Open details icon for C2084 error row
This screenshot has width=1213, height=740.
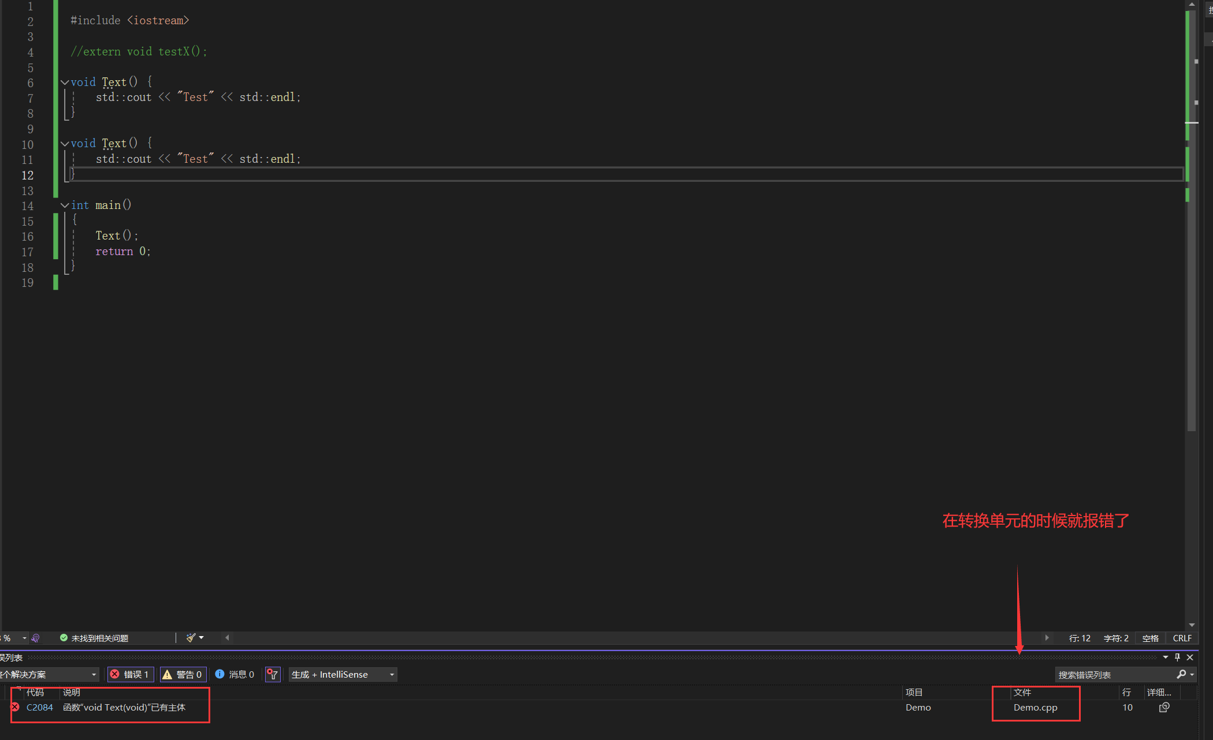click(1164, 707)
